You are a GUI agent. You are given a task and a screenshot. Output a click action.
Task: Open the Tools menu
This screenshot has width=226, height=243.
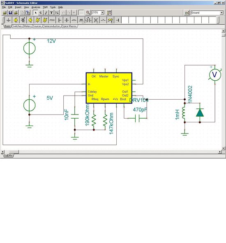coord(53,7)
